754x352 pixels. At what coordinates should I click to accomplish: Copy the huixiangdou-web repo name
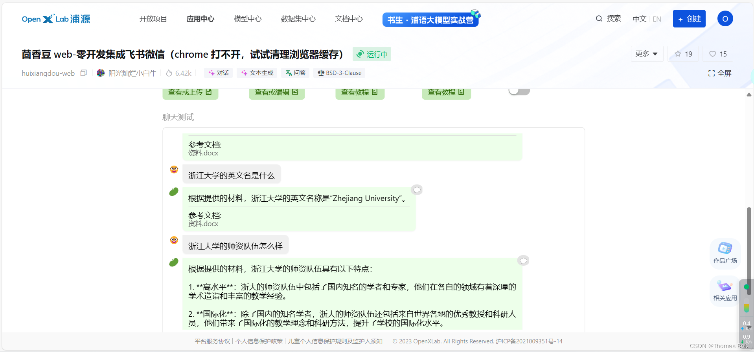pos(83,73)
